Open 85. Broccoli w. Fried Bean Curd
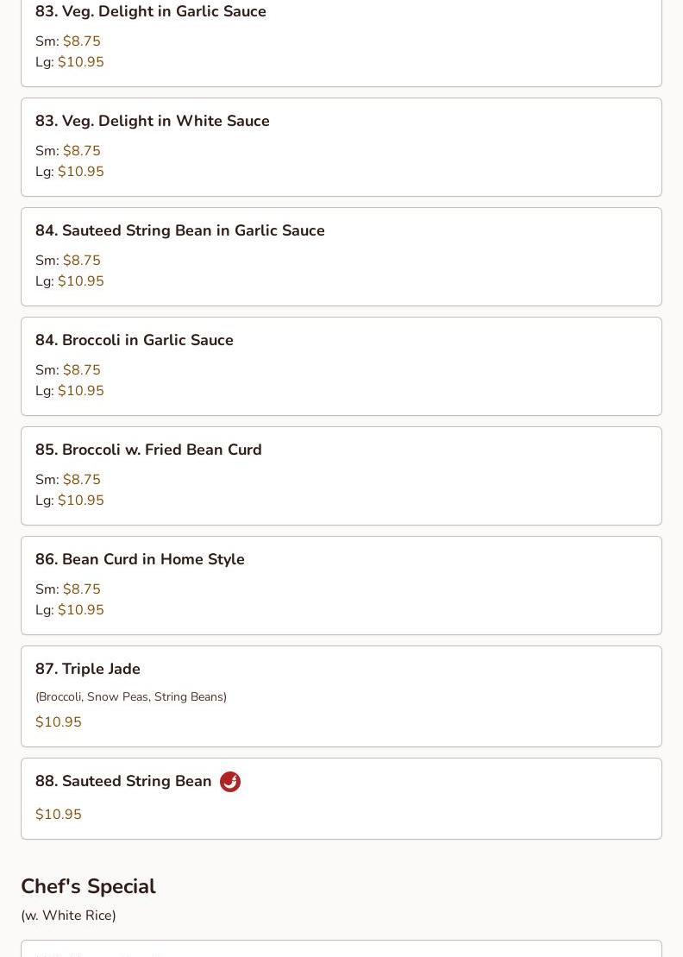Viewport: 683px width, 957px height. point(341,476)
